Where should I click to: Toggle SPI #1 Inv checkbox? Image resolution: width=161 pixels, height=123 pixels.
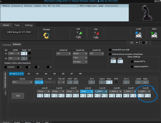click(x=30, y=53)
